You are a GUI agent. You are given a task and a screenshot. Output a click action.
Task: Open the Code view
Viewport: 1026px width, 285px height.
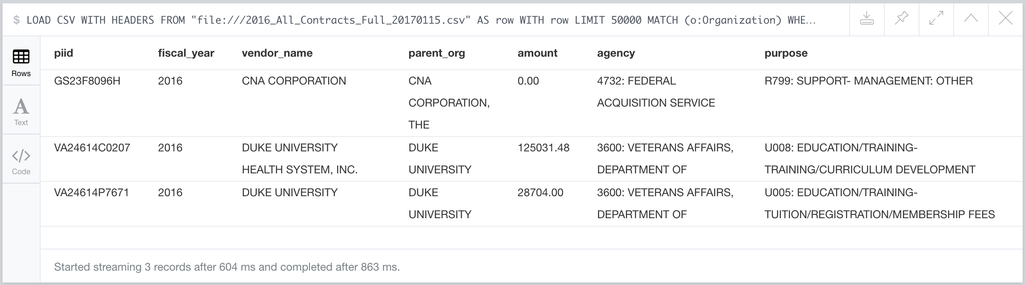(21, 161)
